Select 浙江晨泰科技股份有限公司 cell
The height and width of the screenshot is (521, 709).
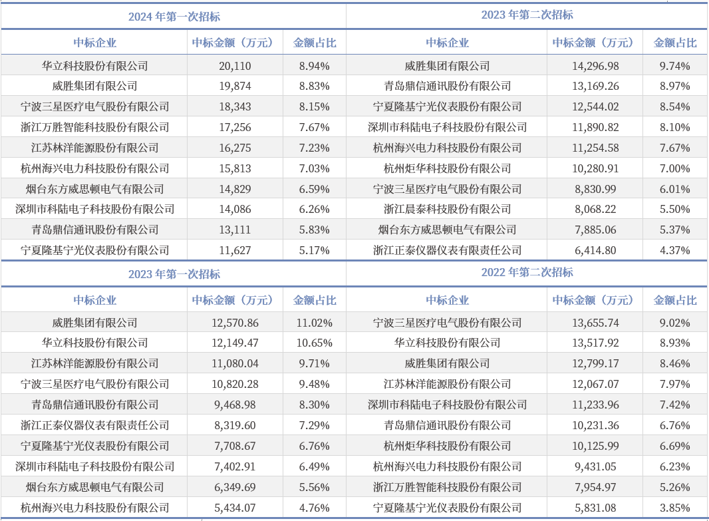pyautogui.click(x=447, y=209)
